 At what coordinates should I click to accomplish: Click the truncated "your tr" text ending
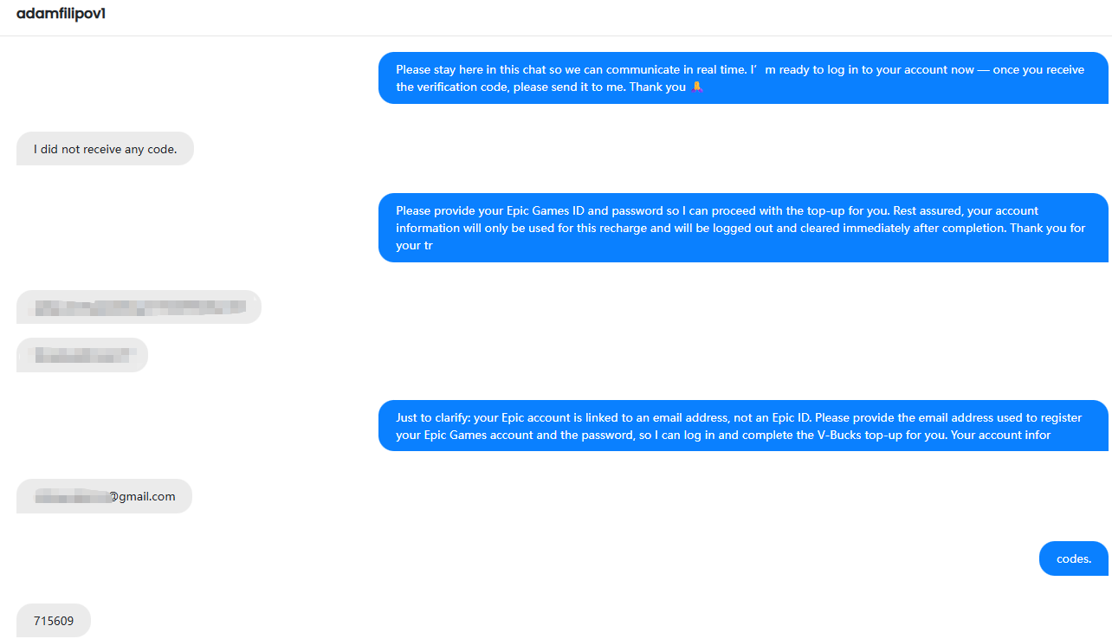[x=414, y=245]
